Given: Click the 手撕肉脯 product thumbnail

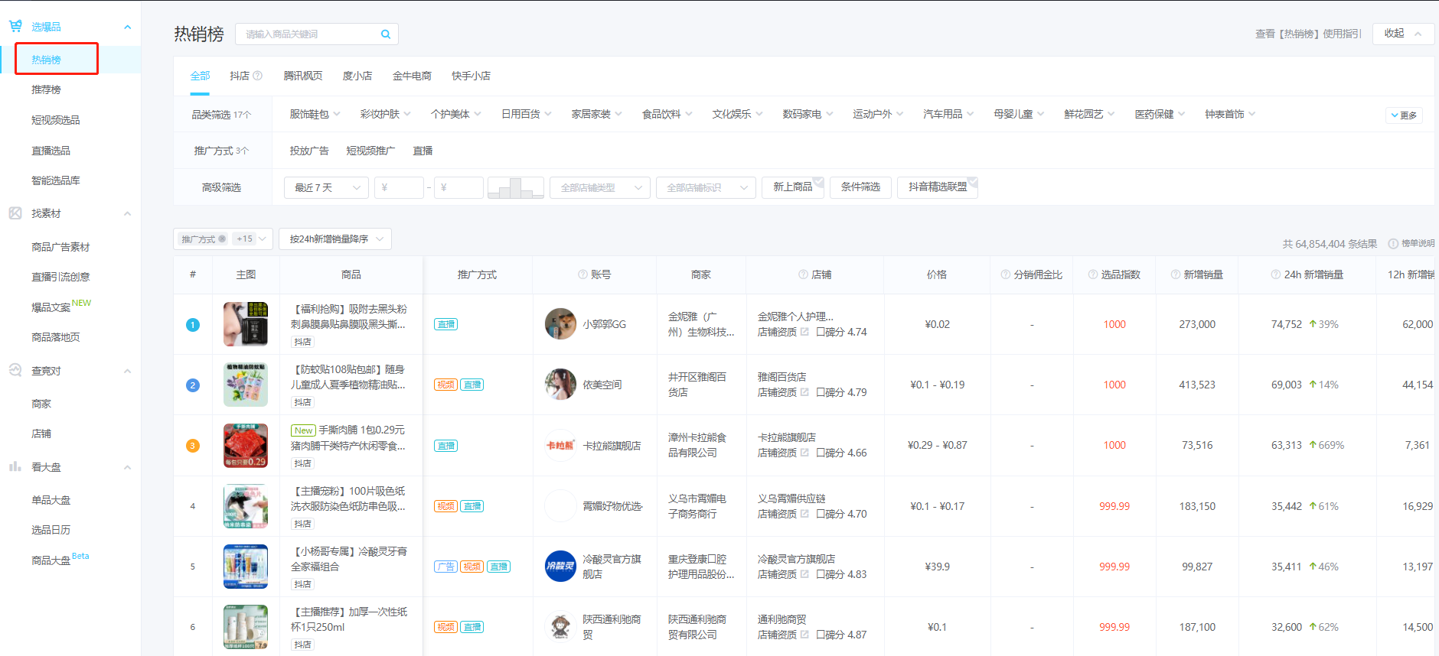Looking at the screenshot, I should click(246, 445).
